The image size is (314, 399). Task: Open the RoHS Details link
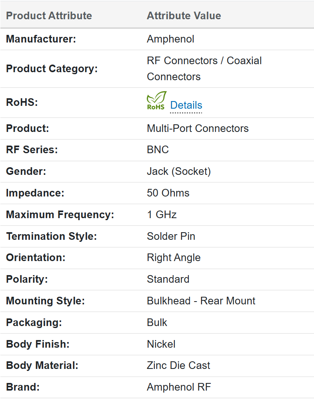pos(186,105)
